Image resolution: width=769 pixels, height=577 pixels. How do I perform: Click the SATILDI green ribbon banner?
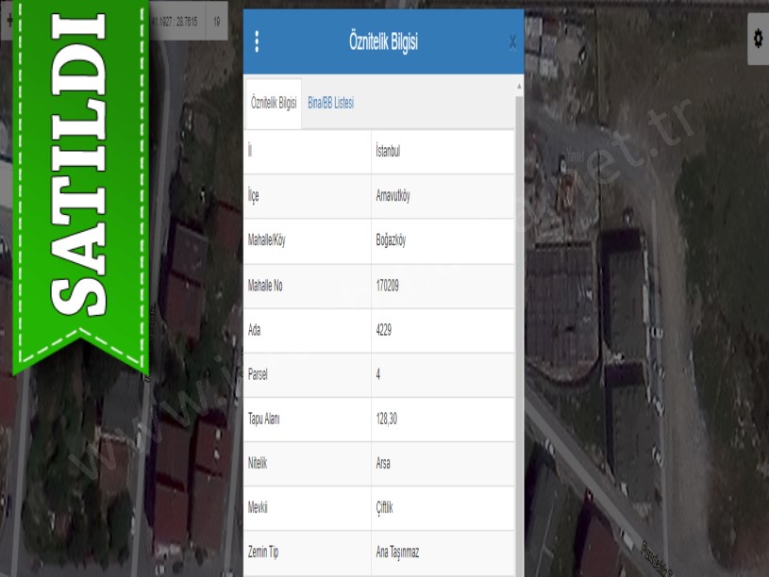80,179
